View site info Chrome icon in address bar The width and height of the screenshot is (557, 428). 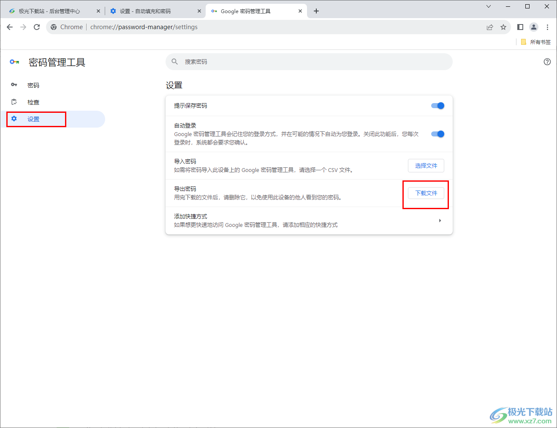(x=54, y=27)
